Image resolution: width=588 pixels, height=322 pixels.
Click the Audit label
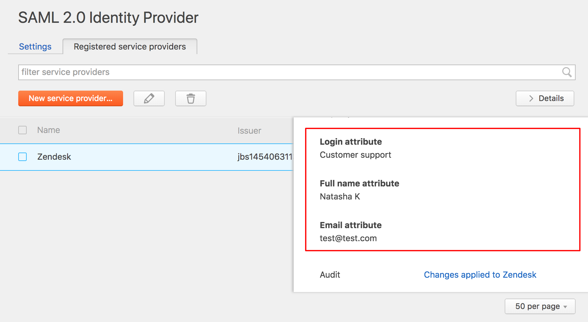point(330,275)
